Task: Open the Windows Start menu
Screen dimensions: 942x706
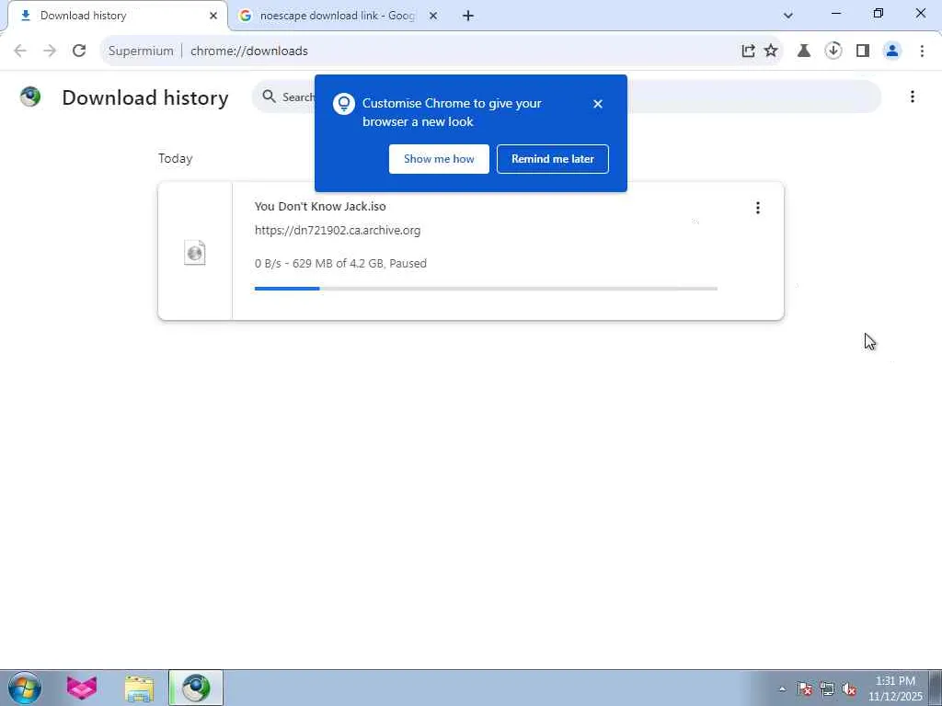Action: (x=25, y=688)
